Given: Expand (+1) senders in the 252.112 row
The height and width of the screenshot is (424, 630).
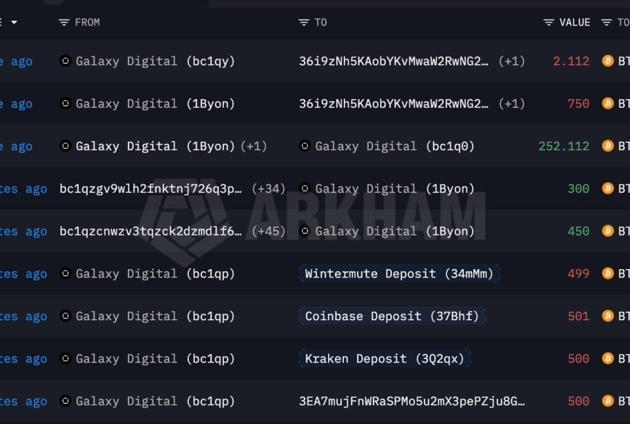Looking at the screenshot, I should click(x=253, y=146).
